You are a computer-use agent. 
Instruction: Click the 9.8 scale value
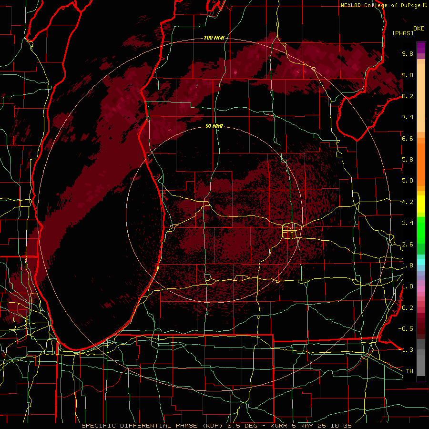pyautogui.click(x=408, y=53)
